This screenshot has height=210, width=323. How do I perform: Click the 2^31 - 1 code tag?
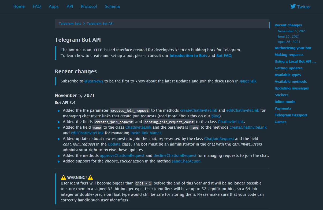click(x=143, y=183)
